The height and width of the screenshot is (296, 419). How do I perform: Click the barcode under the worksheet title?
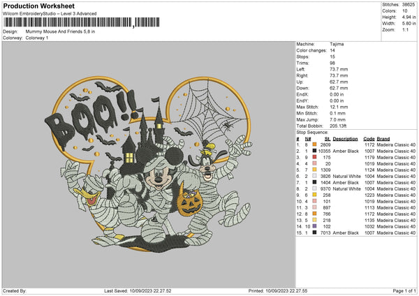82,22
